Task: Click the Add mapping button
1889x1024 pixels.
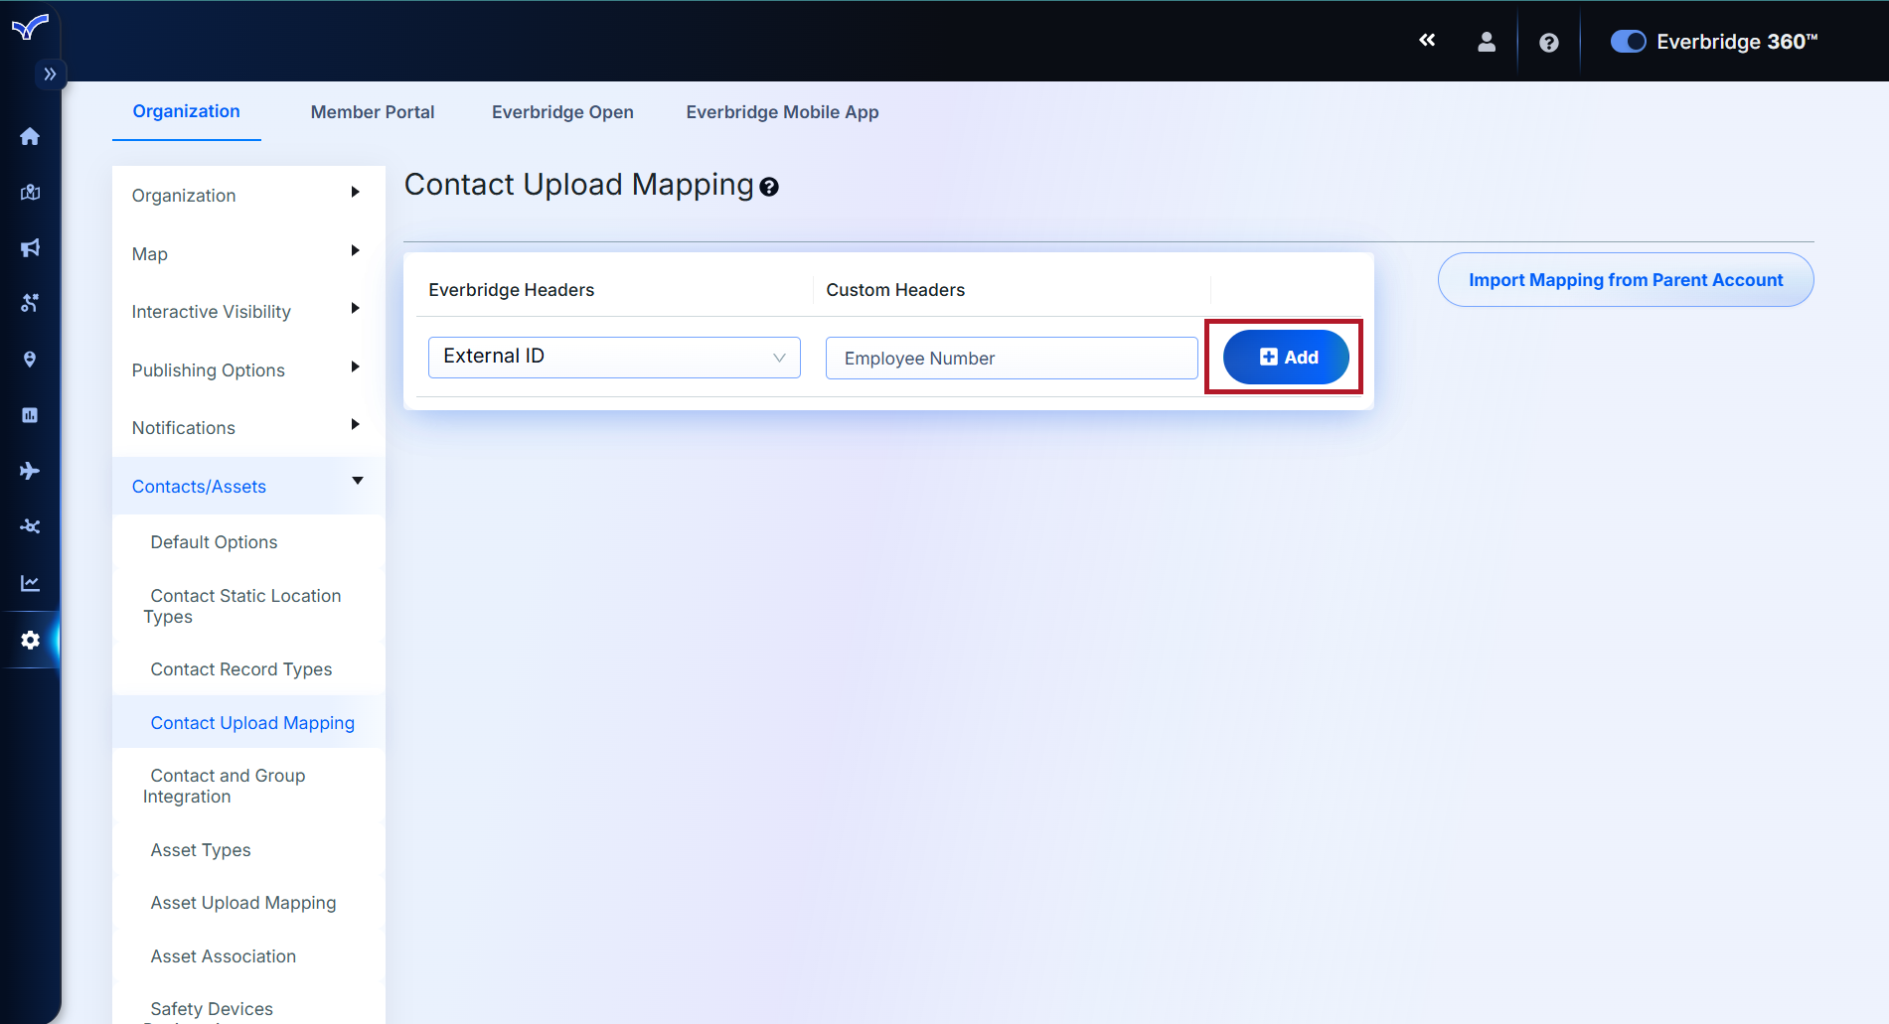Action: pyautogui.click(x=1286, y=358)
